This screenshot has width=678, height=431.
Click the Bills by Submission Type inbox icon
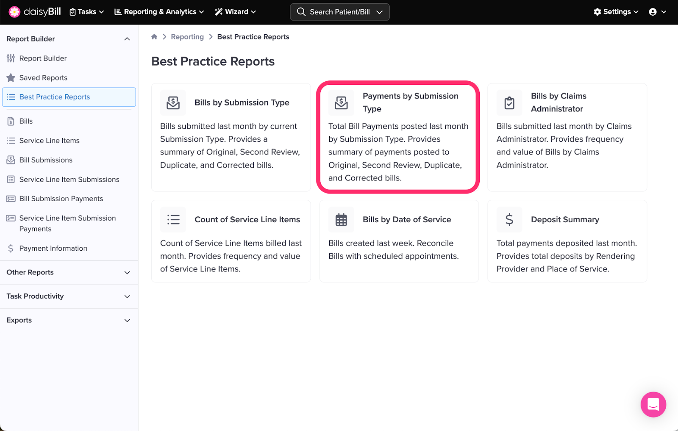pyautogui.click(x=173, y=102)
